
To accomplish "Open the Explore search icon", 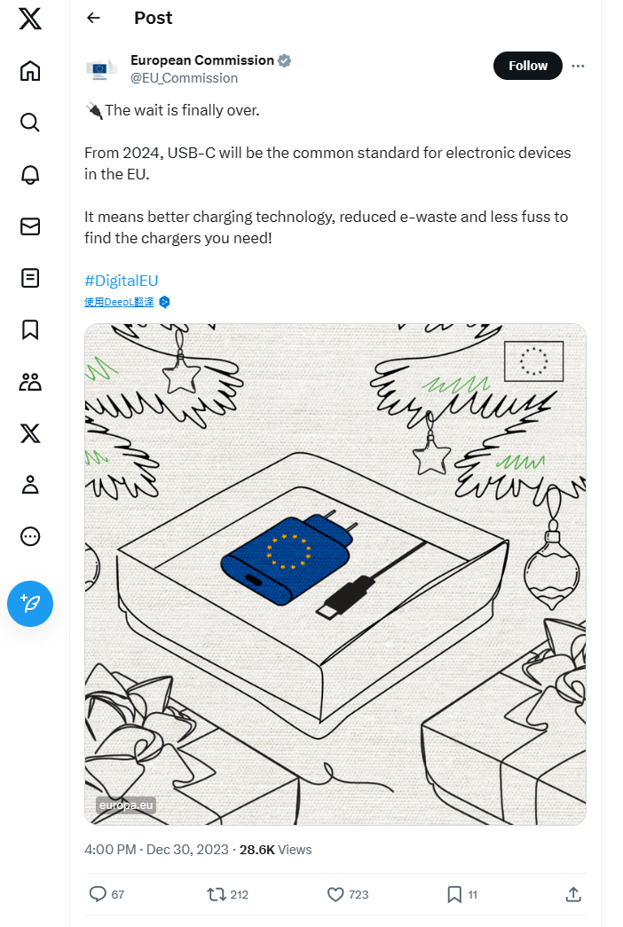I will coord(30,123).
